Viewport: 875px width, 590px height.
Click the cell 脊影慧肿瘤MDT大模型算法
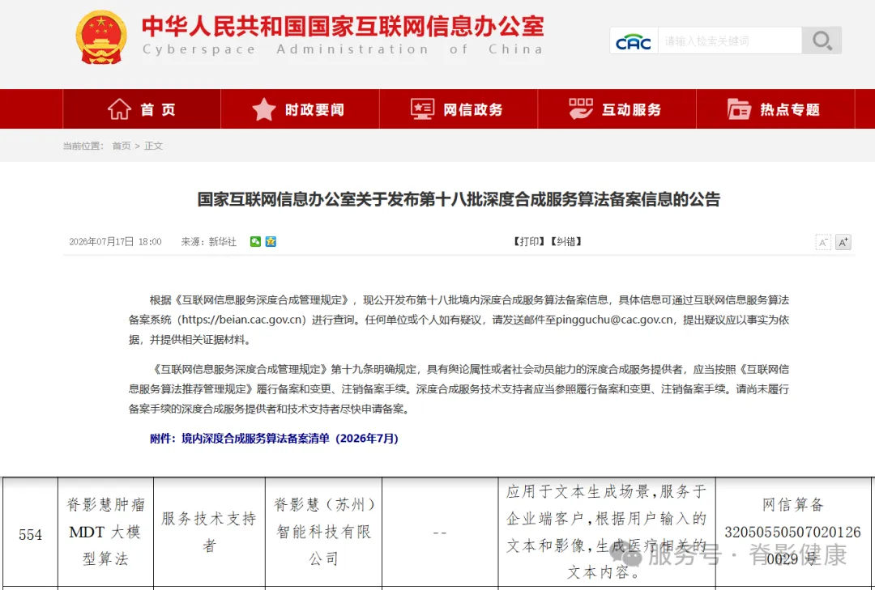[105, 532]
